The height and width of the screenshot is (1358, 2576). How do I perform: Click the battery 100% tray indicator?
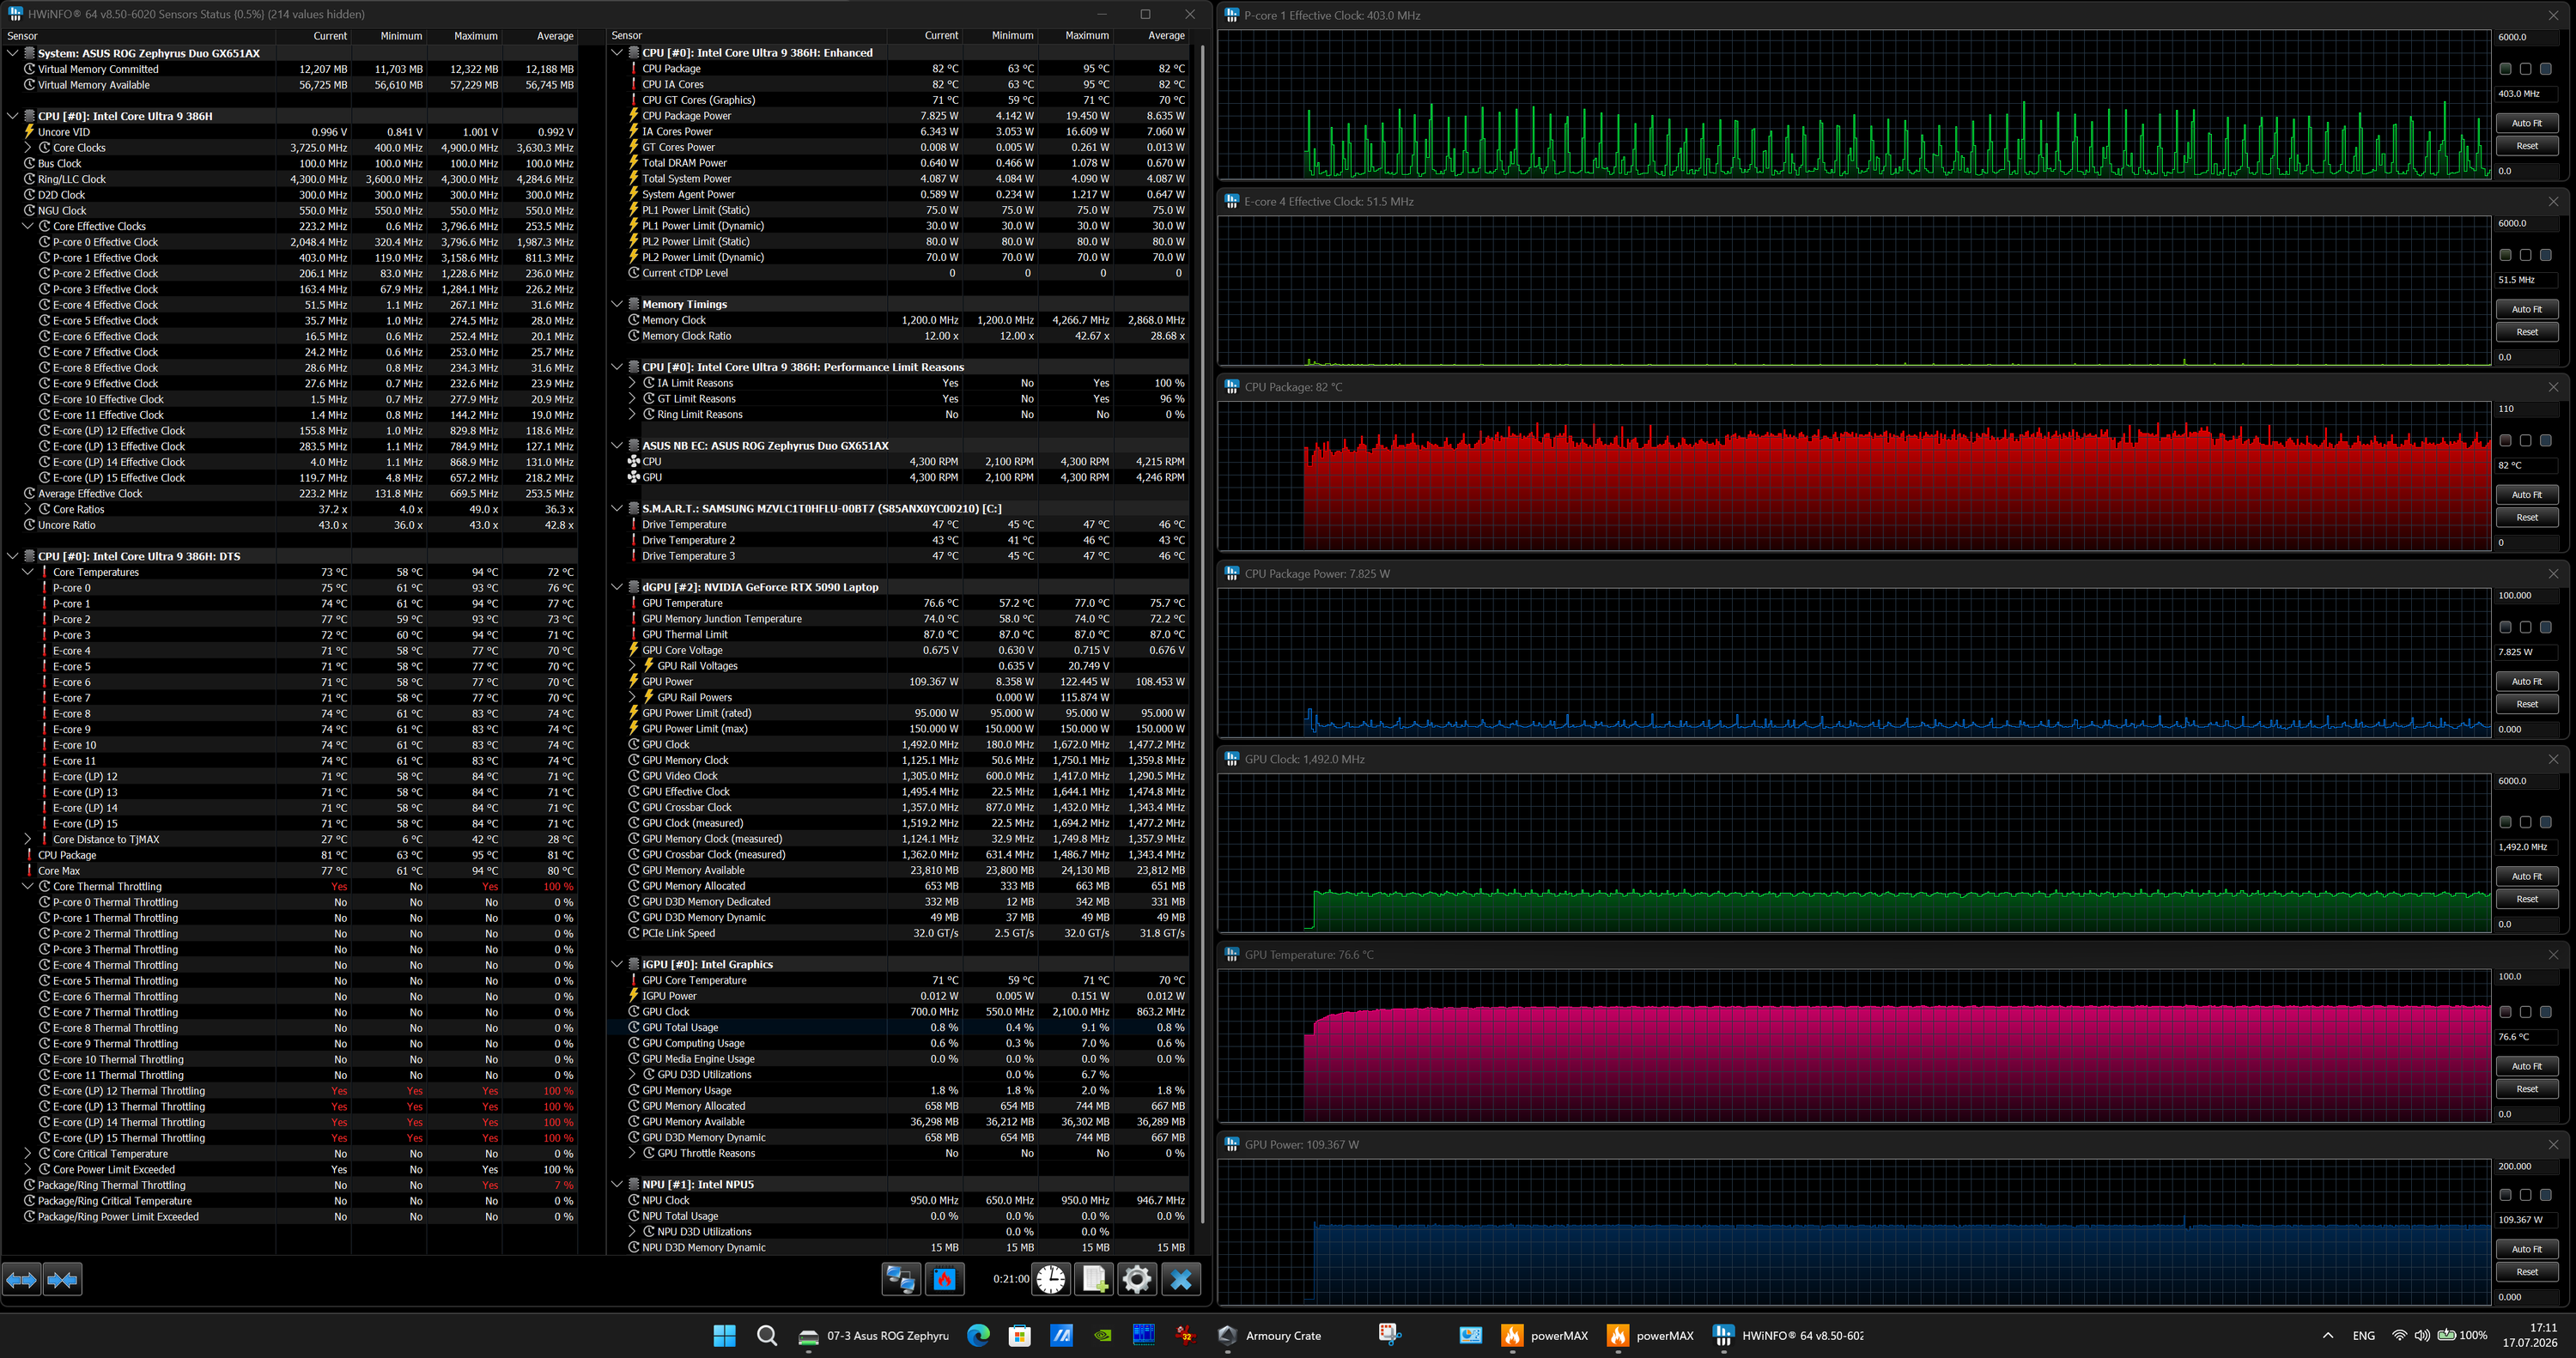click(x=2462, y=1335)
